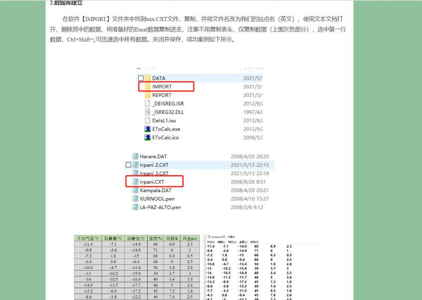422x300 pixels.
Task: Click the Notepad icon beside the .CXT title
Action: click(x=209, y=237)
